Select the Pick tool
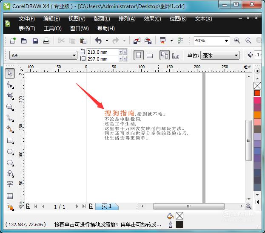 point(10,73)
